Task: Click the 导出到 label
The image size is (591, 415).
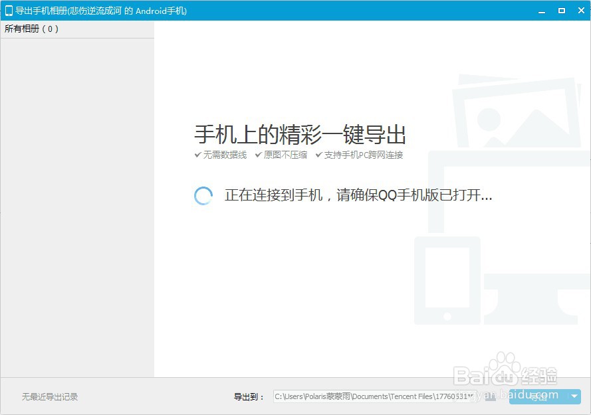Action: click(249, 396)
